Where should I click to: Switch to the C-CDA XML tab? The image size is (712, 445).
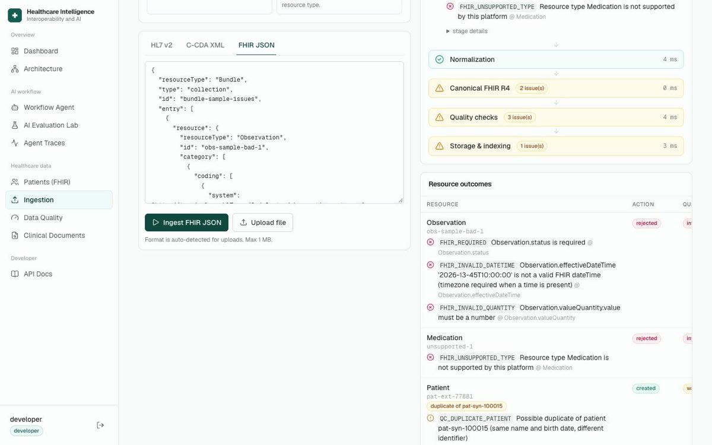click(x=205, y=45)
